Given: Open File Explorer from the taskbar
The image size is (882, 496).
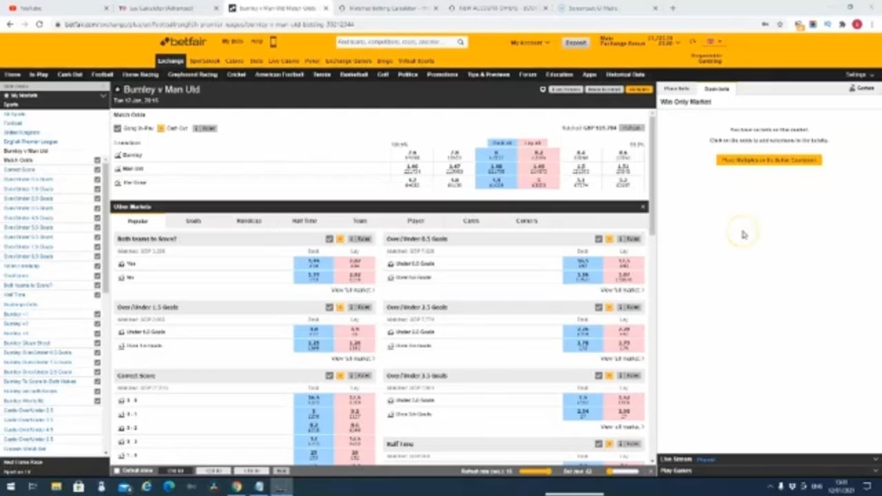Looking at the screenshot, I should click(56, 487).
